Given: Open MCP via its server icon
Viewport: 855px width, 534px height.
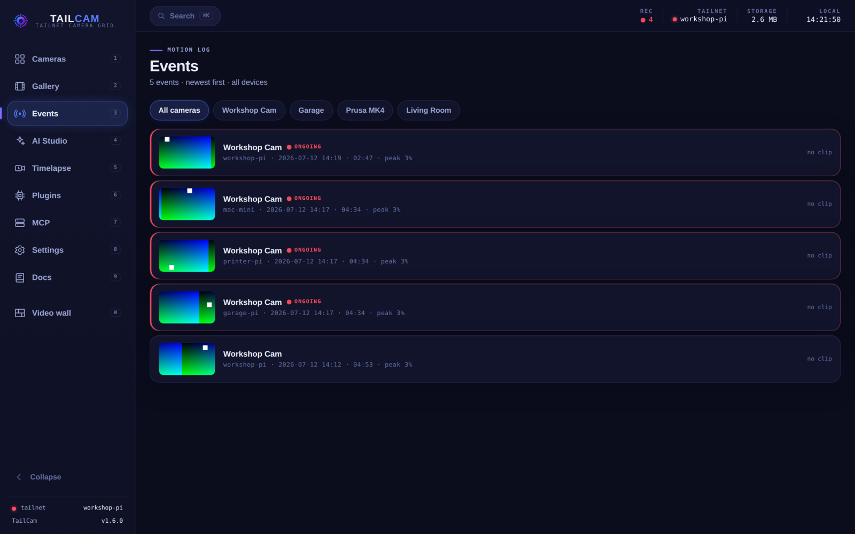Looking at the screenshot, I should pyautogui.click(x=20, y=223).
